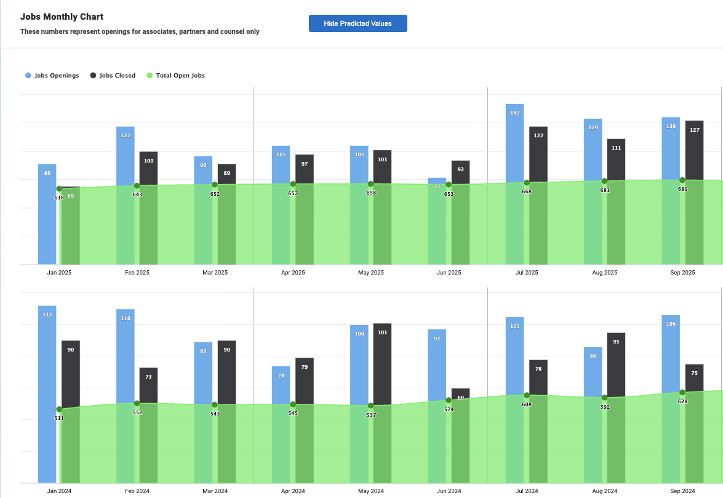The height and width of the screenshot is (498, 723).
Task: Click the May 2024 closed bar labeled 101
Action: tap(382, 357)
